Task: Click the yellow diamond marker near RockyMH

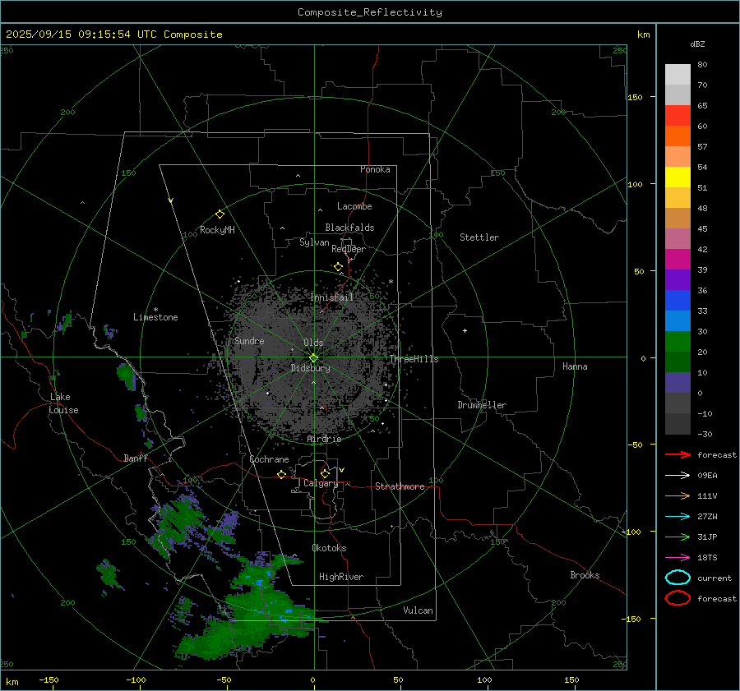Action: tap(220, 214)
